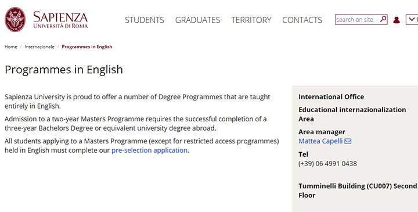Click the Programmes in English page heading

[x=64, y=70]
